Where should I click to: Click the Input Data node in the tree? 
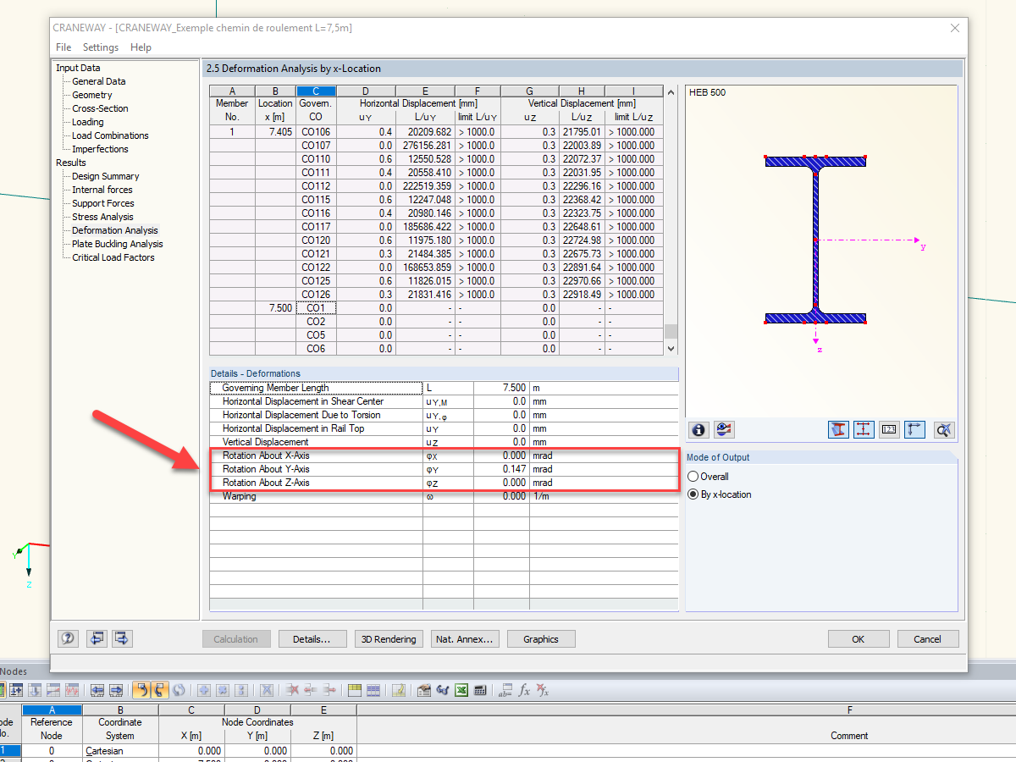coord(78,68)
